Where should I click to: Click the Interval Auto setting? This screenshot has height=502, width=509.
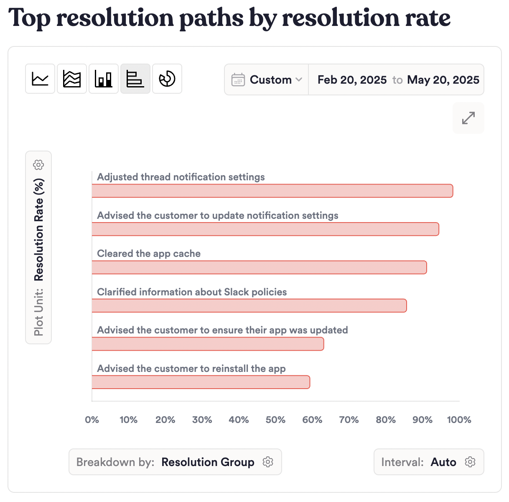pos(443,462)
